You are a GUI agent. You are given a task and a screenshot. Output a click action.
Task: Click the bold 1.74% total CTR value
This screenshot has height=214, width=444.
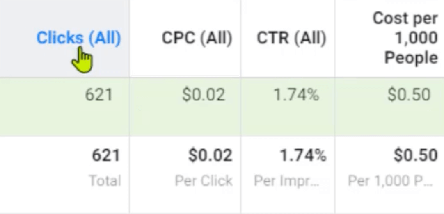tap(303, 156)
